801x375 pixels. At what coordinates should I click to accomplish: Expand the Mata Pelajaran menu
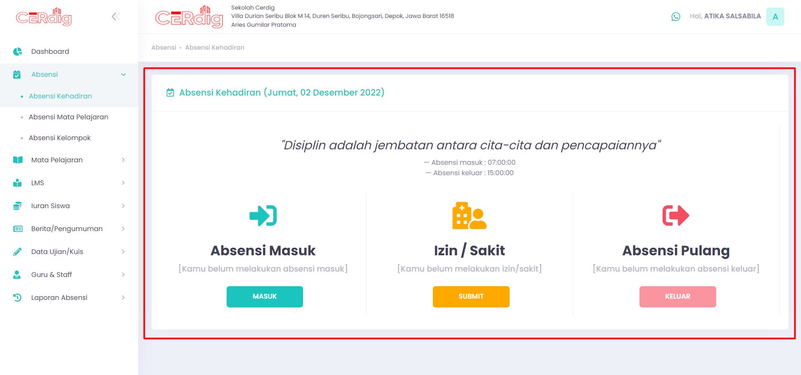tap(123, 160)
